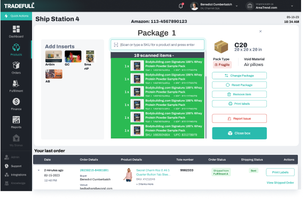Open Orders section in sidebar
The width and height of the screenshot is (308, 199).
pos(16,68)
